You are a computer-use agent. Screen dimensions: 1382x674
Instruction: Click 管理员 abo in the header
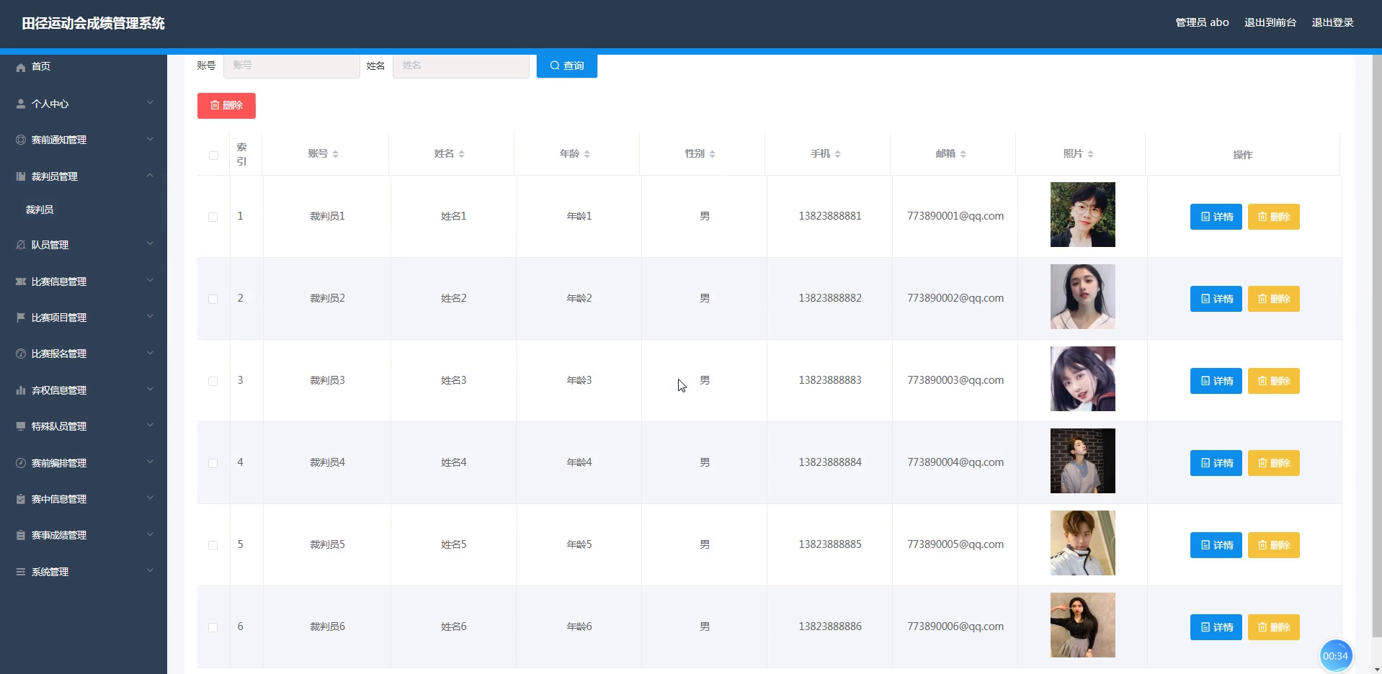coord(1202,22)
